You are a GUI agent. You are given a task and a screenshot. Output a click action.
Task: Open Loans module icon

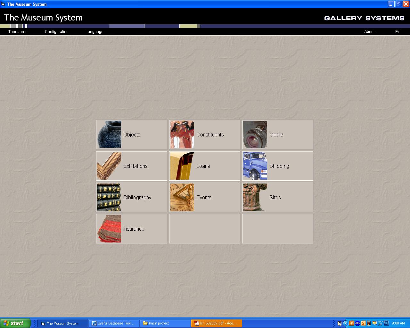click(182, 166)
